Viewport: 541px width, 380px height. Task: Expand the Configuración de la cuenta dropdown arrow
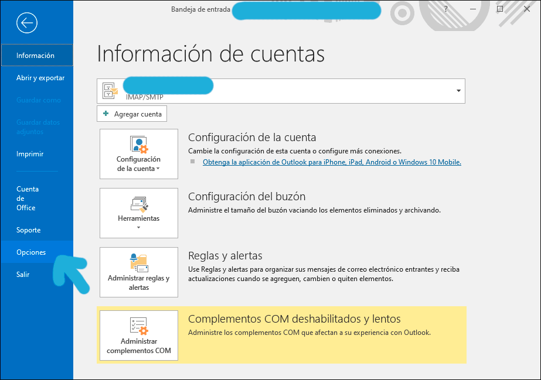tap(158, 169)
